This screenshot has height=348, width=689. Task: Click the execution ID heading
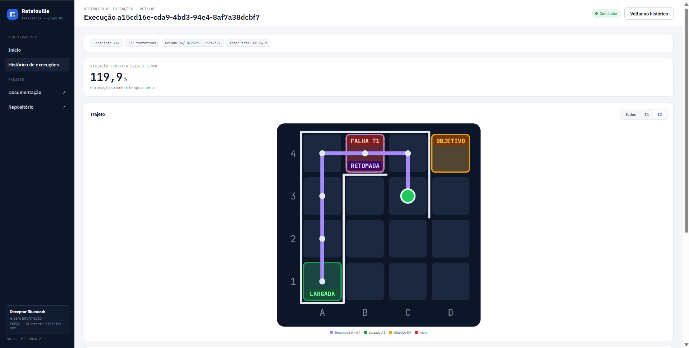[172, 17]
